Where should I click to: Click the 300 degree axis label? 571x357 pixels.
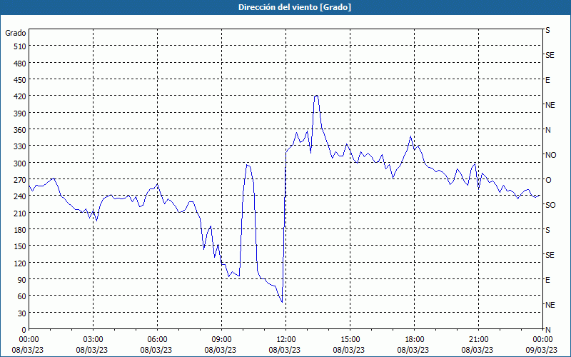(20, 164)
